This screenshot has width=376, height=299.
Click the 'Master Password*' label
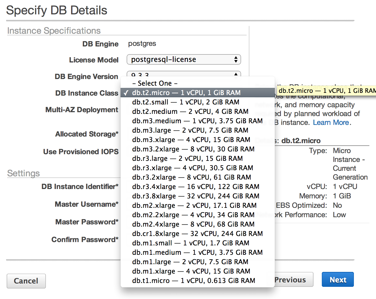click(87, 222)
